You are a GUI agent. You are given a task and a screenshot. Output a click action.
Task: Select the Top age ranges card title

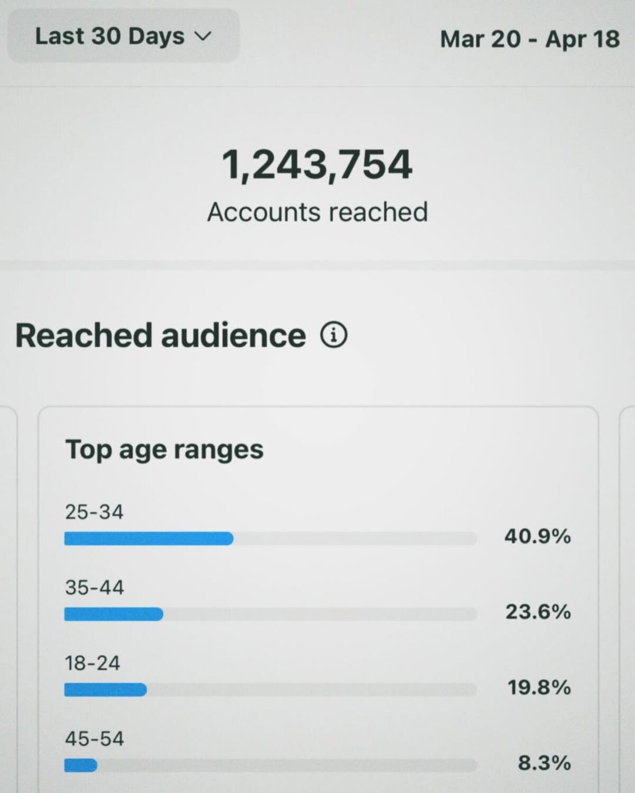(164, 450)
